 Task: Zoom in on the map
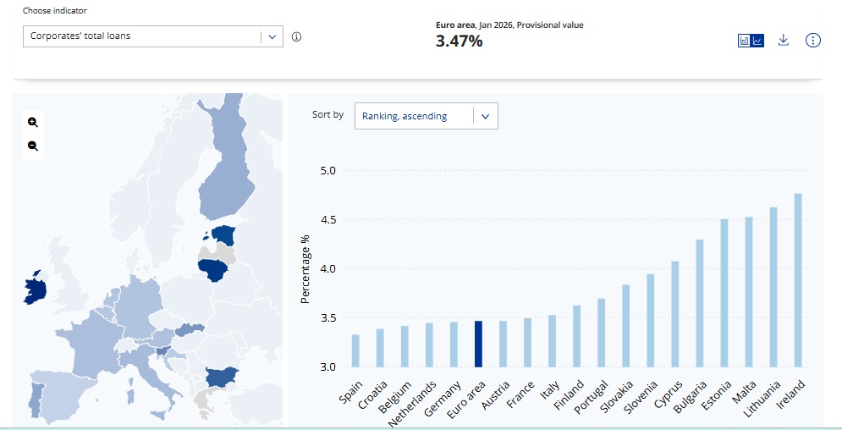tap(33, 122)
